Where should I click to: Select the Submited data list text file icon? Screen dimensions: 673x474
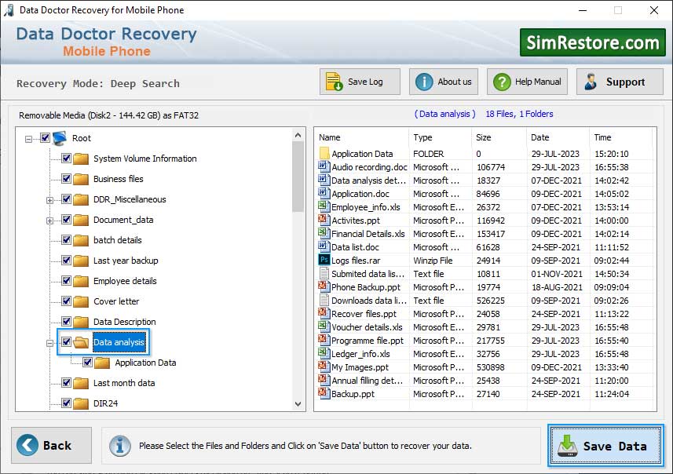324,273
